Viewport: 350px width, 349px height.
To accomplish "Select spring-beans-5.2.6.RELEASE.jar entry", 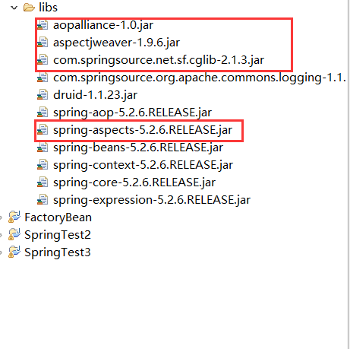I will click(130, 148).
